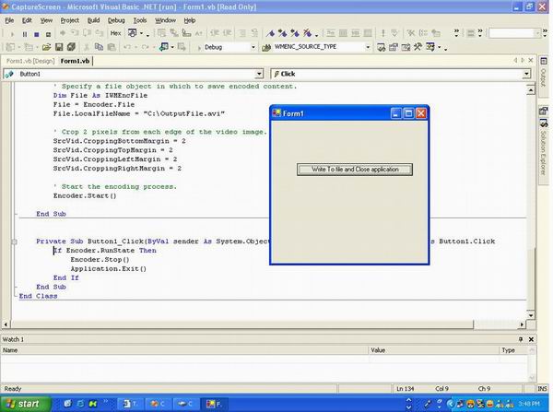Open the Click method name dropdown
Image resolution: width=553 pixels, height=412 pixels.
click(x=526, y=74)
